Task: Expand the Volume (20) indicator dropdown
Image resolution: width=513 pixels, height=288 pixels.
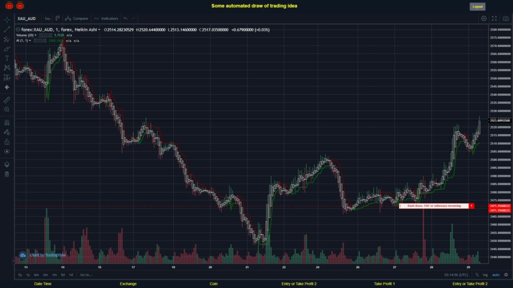Action: pyautogui.click(x=36, y=35)
